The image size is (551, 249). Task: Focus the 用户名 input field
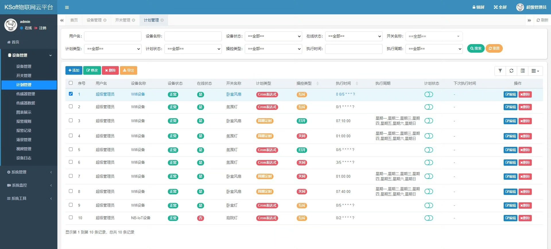pyautogui.click(x=112, y=36)
